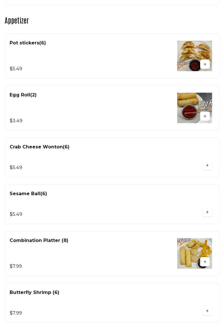Click the $5.49 price under Sesame Ball
This screenshot has height=330, width=224.
pos(16,214)
